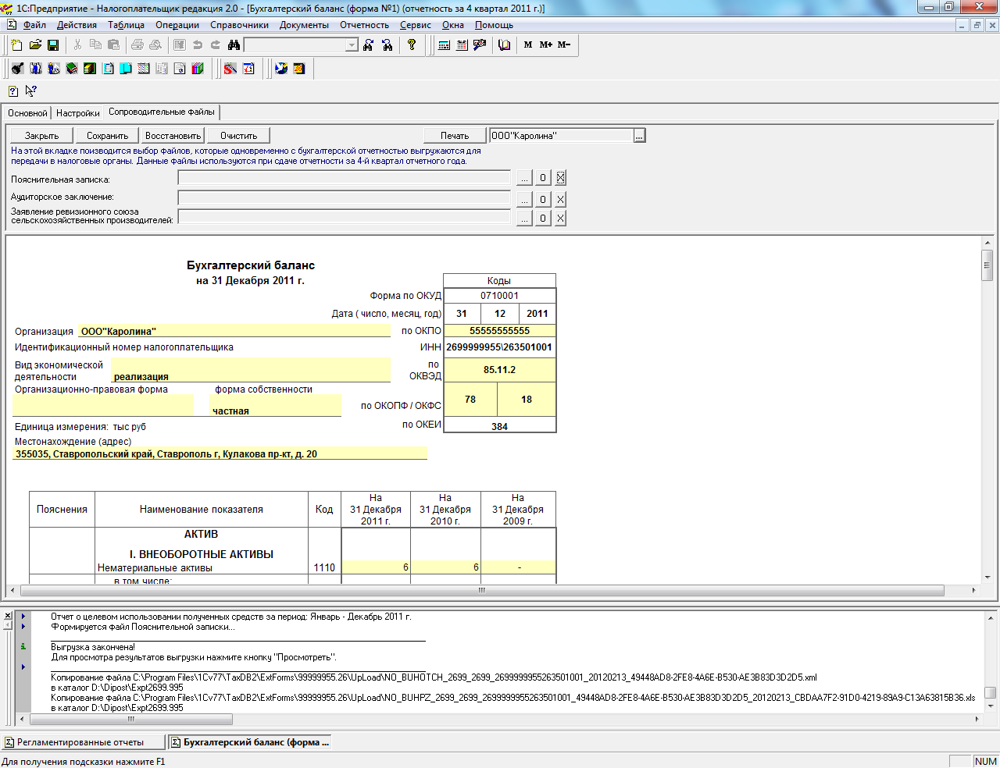Click the Open file folder icon
This screenshot has height=768, width=1000.
35,45
